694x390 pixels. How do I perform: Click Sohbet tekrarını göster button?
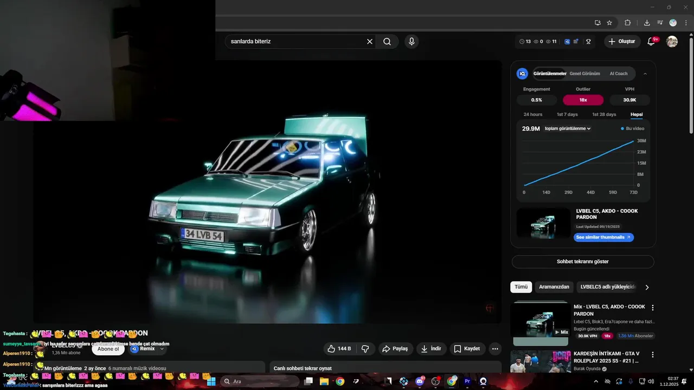(583, 262)
